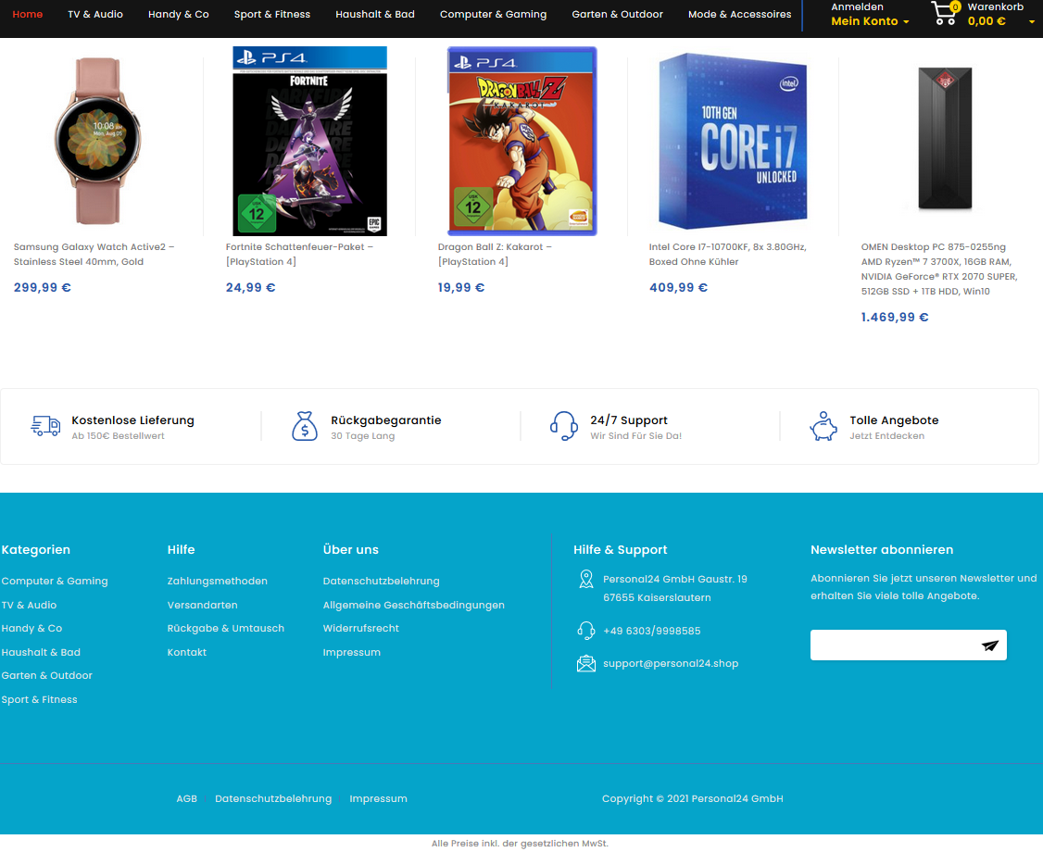Viewport: 1043px width, 852px height.
Task: Open the Samsung Galaxy Watch product image
Action: tap(98, 141)
